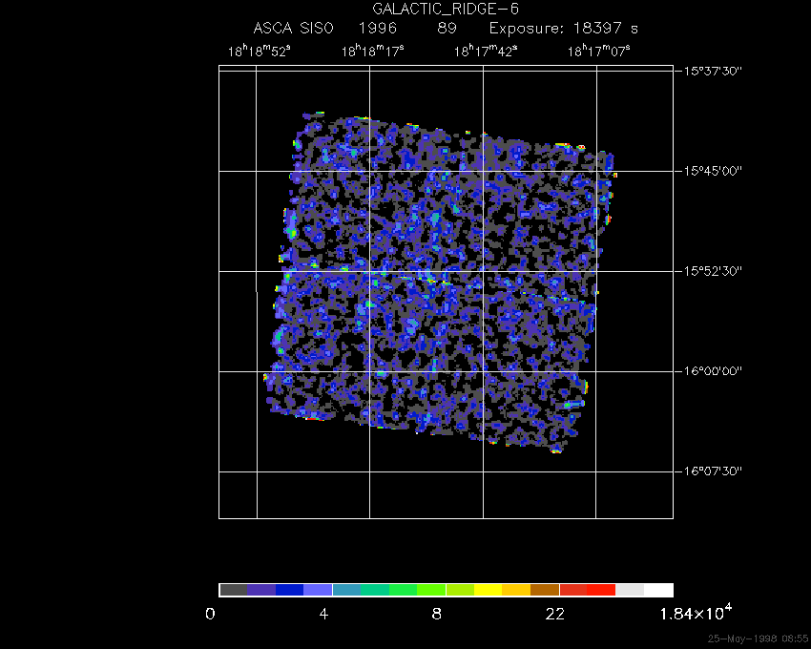The width and height of the screenshot is (811, 649).
Task: Click the colorbar value 4 label
Action: click(x=323, y=615)
